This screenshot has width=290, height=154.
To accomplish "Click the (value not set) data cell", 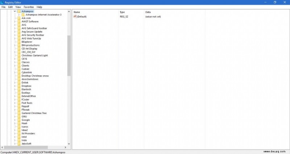I will point(153,17).
